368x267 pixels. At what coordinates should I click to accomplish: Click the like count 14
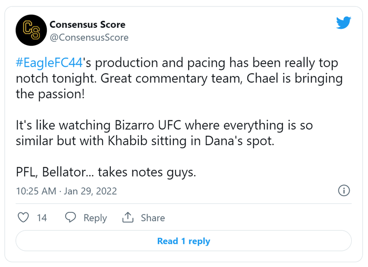point(42,218)
